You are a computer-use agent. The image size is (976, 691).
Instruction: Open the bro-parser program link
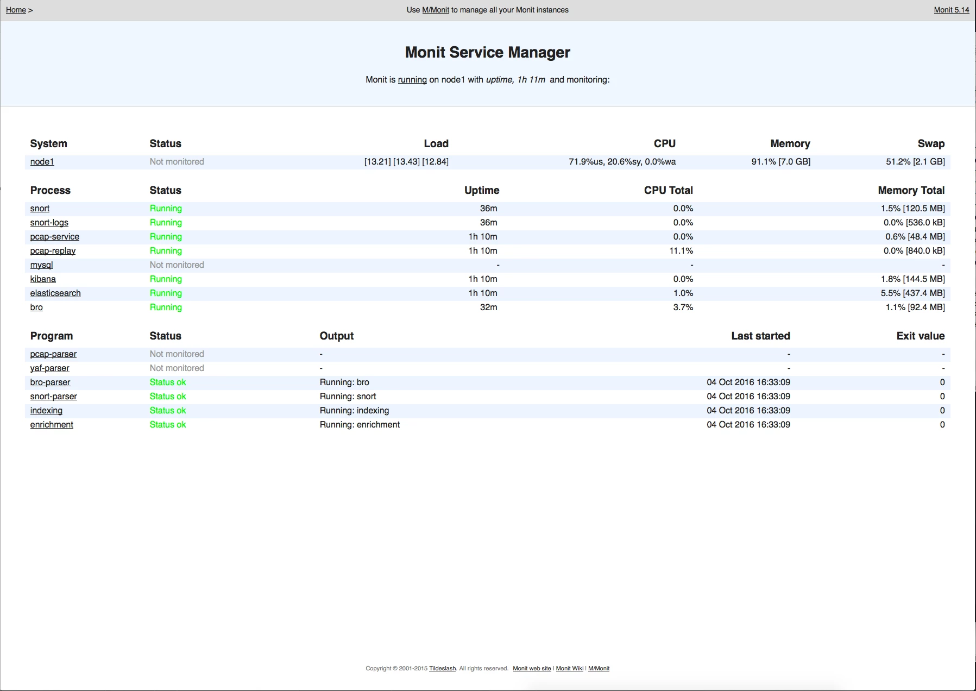[50, 382]
